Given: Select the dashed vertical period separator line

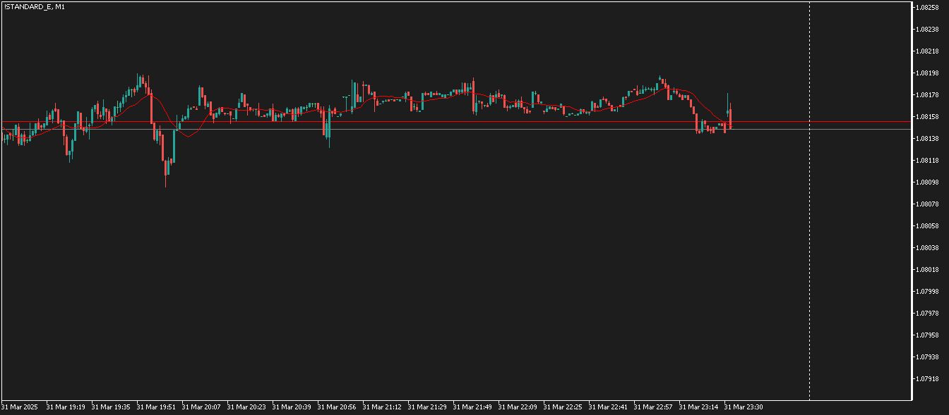Looking at the screenshot, I should coord(809,201).
